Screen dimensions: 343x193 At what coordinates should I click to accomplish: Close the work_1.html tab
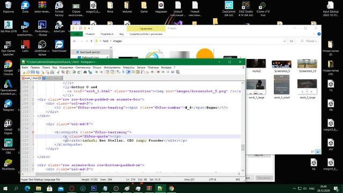coord(39,78)
